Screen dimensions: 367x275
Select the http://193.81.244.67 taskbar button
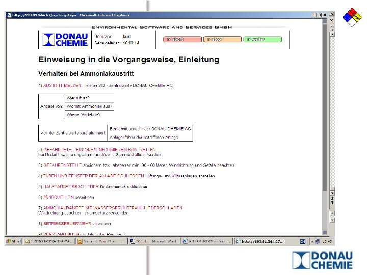click(x=259, y=241)
